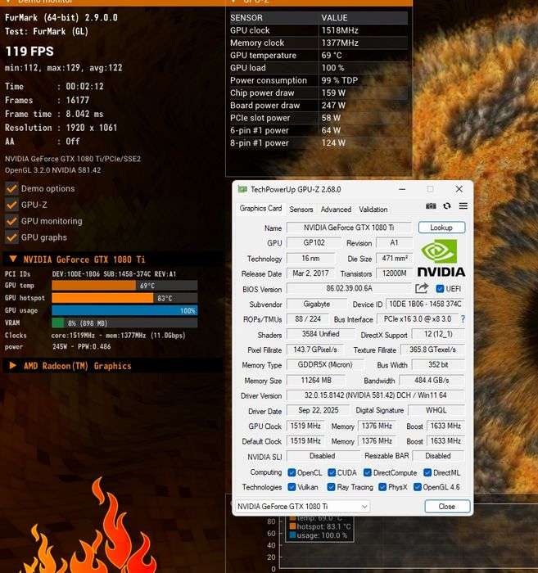Toggle the OpenGL 4.6 checkbox

pyautogui.click(x=417, y=487)
